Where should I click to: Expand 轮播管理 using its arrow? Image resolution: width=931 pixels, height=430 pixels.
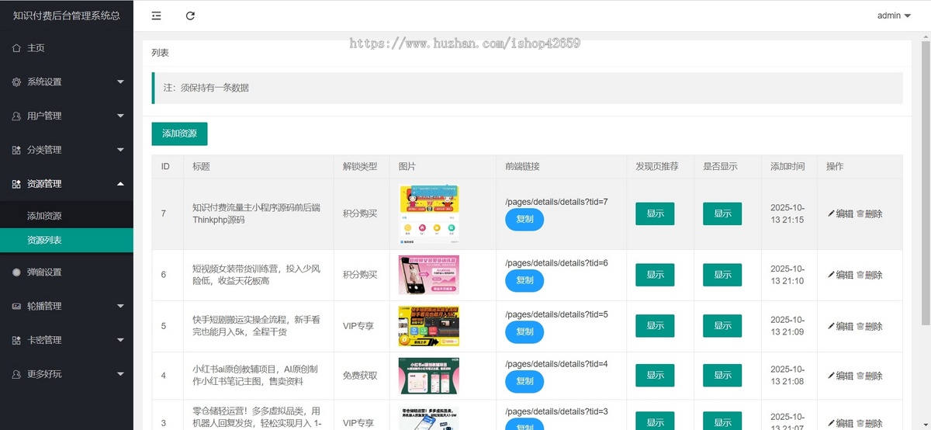click(120, 306)
